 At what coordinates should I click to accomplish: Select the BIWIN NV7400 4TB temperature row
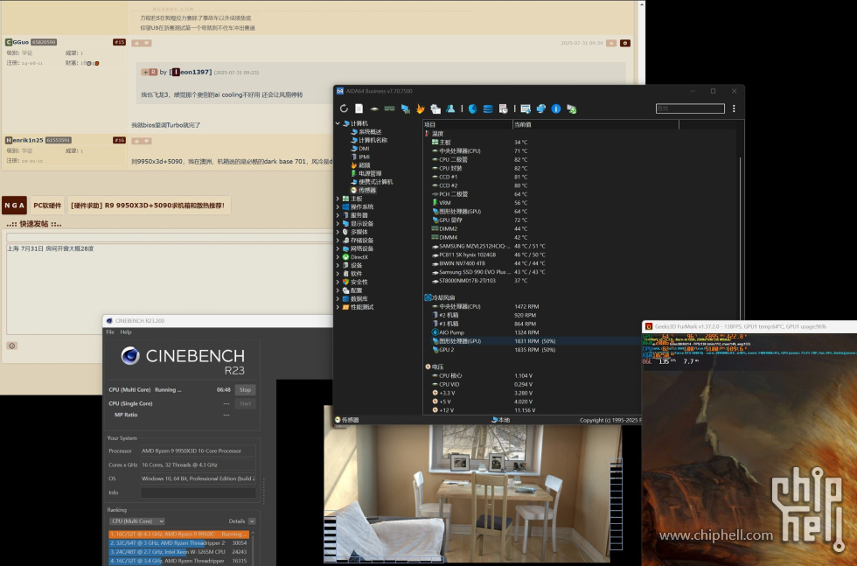coord(580,263)
